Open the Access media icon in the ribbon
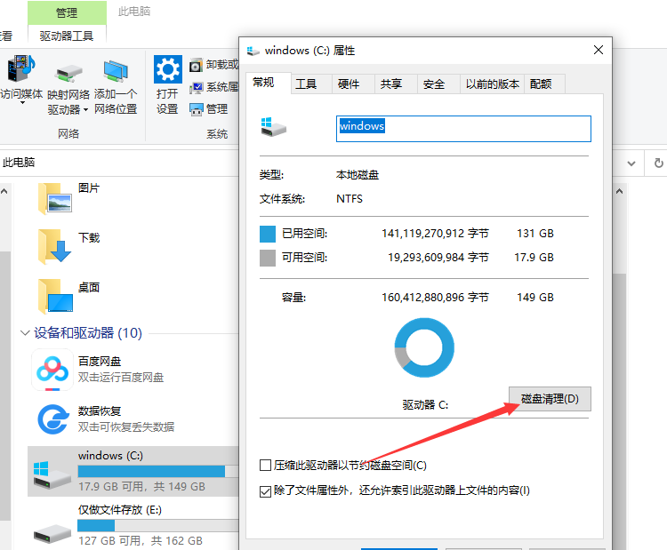This screenshot has height=550, width=667. pyautogui.click(x=20, y=68)
